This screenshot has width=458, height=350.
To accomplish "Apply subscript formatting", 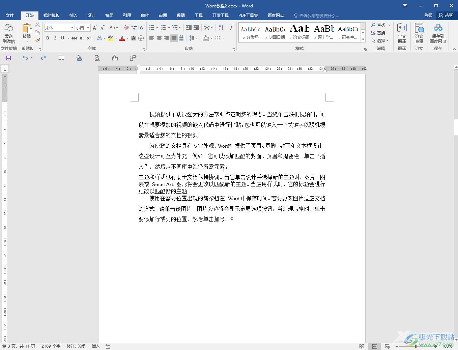I will (82, 38).
